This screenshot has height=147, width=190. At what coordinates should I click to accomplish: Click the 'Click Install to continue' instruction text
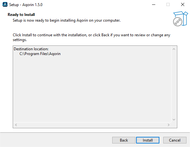91,37
